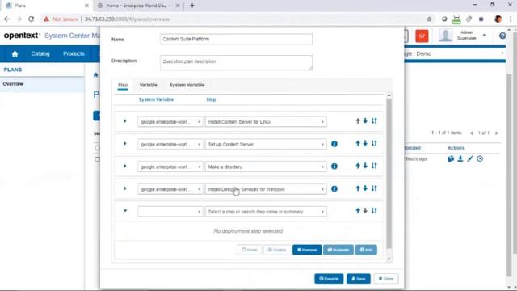Open step dropdown showing 'Set up Content Server'
The image size is (517, 291).
(266, 144)
